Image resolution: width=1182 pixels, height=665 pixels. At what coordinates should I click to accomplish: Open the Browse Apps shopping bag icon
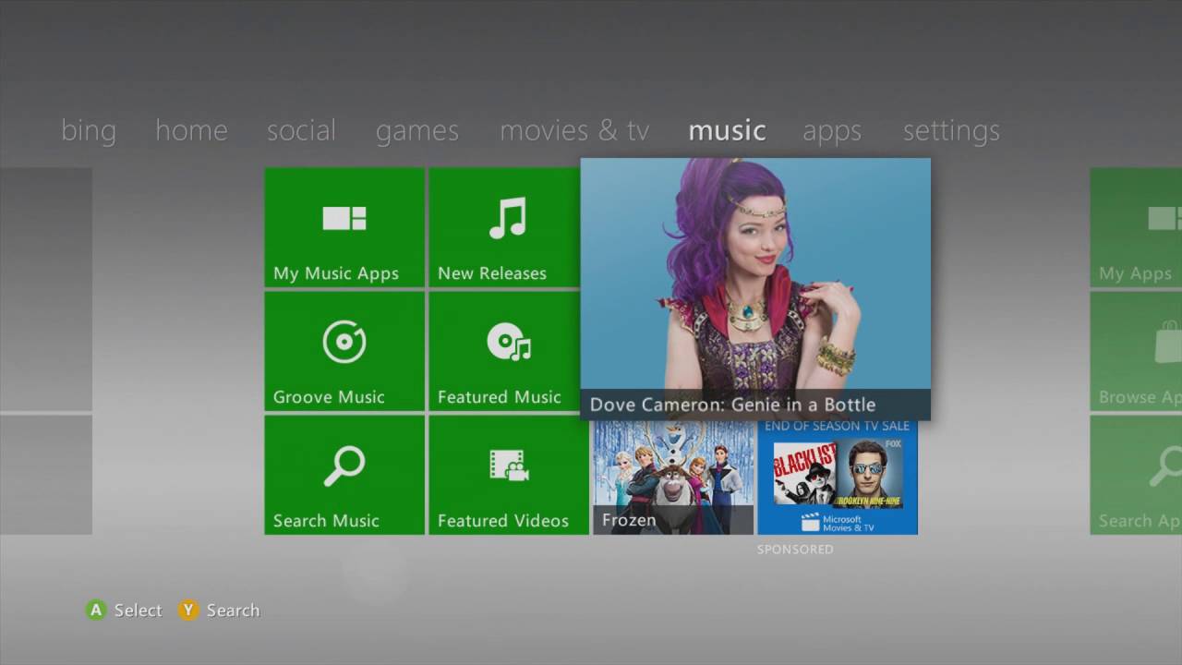point(1168,342)
